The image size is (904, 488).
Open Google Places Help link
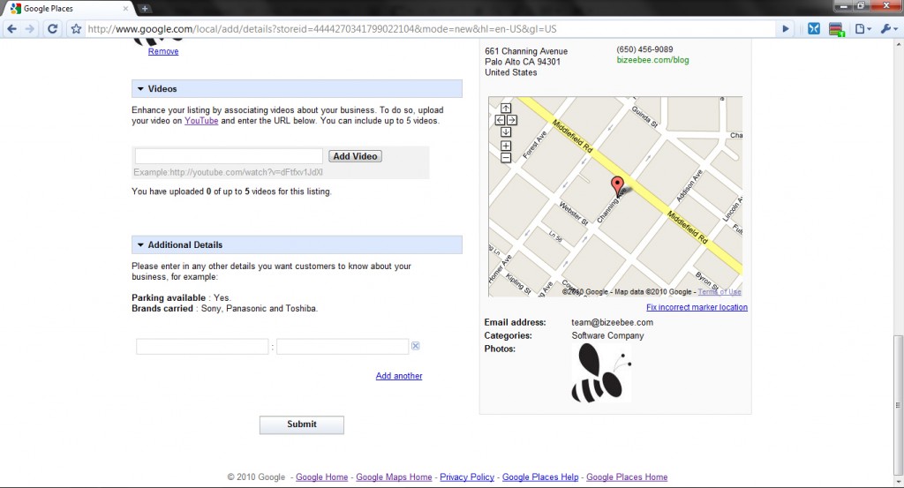pos(540,477)
